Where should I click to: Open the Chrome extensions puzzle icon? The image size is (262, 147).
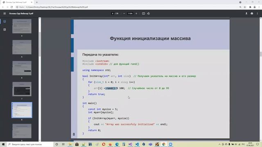(250, 7)
